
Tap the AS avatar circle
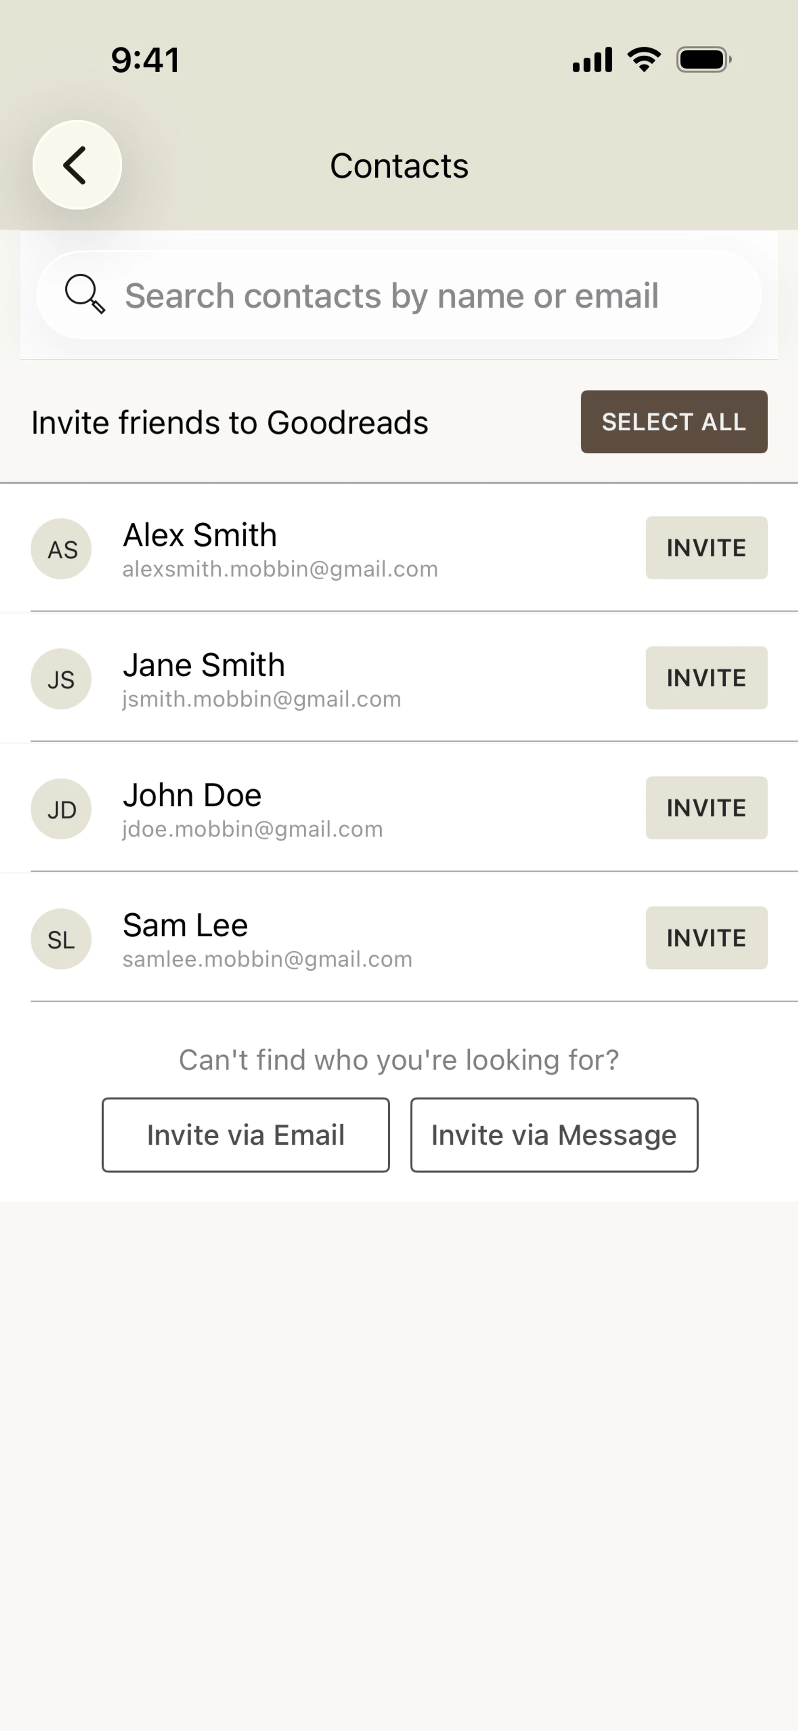(x=61, y=549)
